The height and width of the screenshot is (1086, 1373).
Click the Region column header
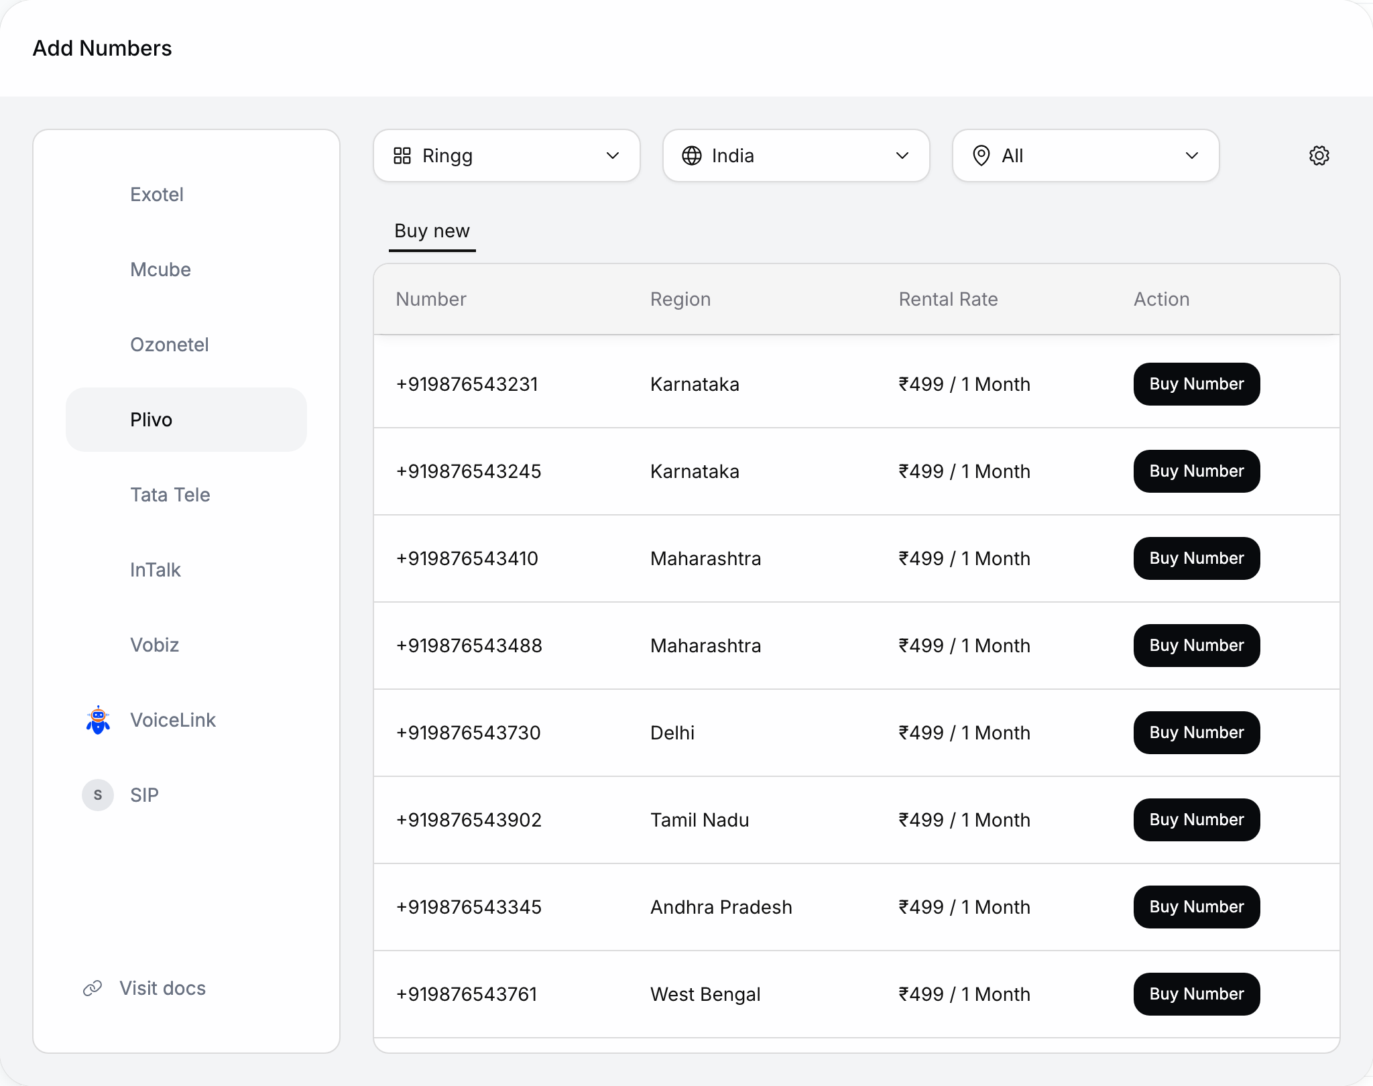click(680, 300)
